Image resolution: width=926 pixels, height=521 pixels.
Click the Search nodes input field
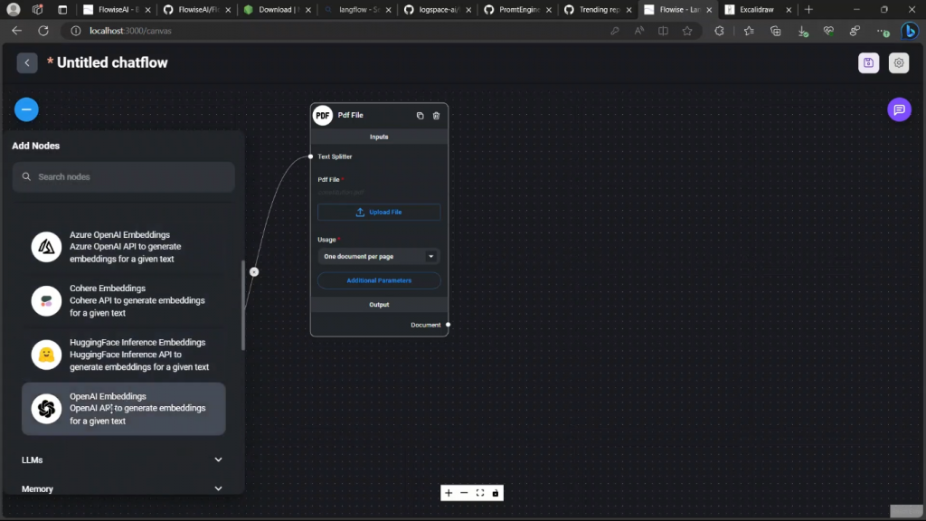pos(123,176)
